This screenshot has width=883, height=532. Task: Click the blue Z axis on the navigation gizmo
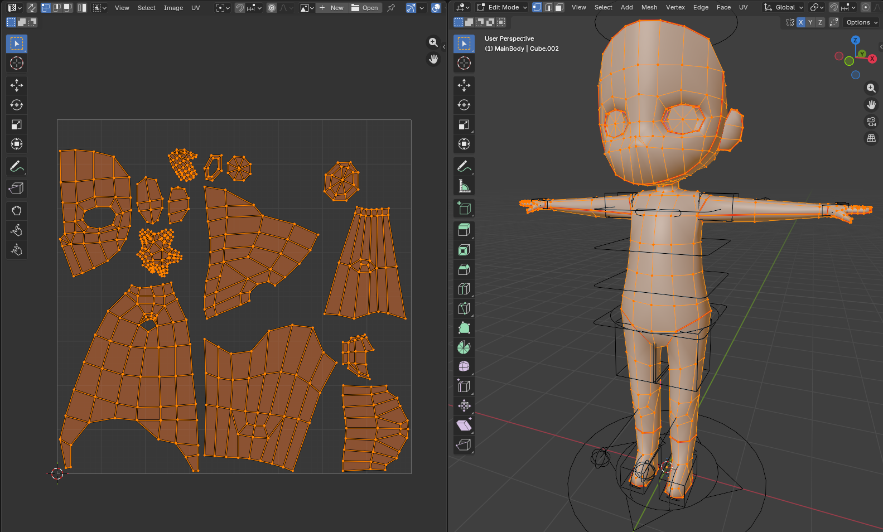click(x=855, y=40)
